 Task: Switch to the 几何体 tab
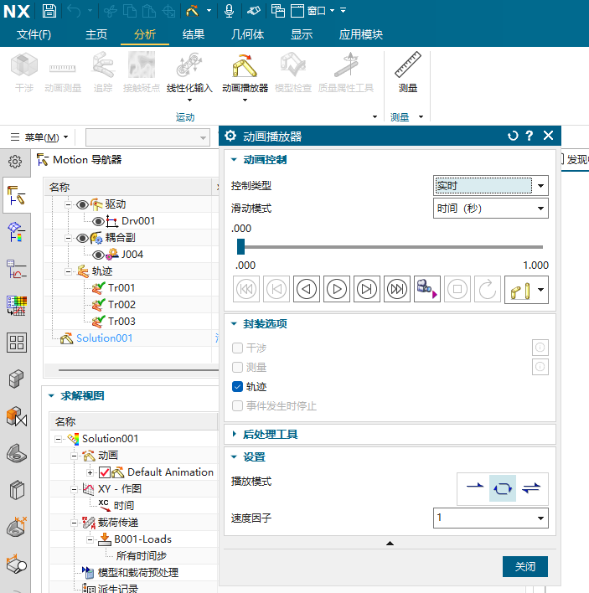pyautogui.click(x=247, y=34)
